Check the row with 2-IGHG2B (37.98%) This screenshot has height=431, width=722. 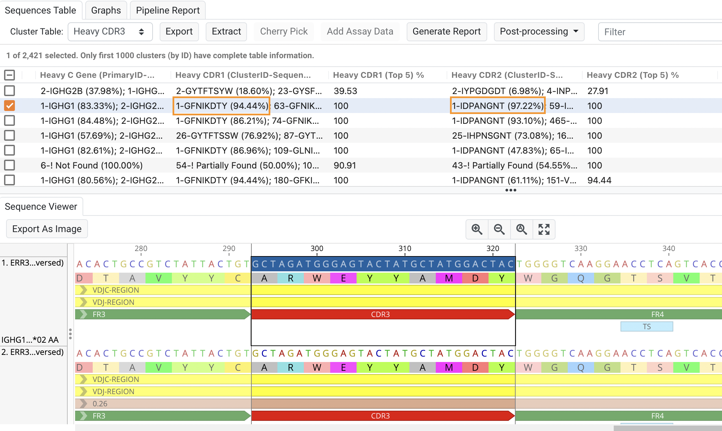[x=9, y=91]
